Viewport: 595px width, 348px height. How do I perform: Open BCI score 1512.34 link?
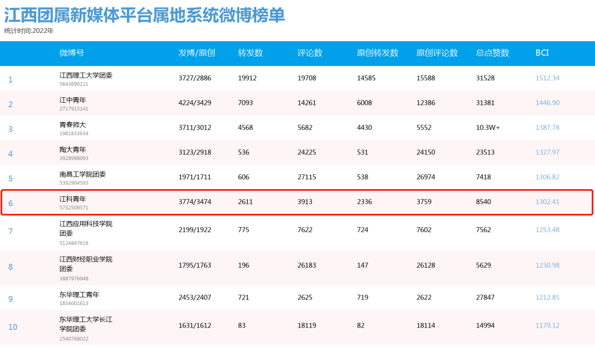(x=547, y=78)
